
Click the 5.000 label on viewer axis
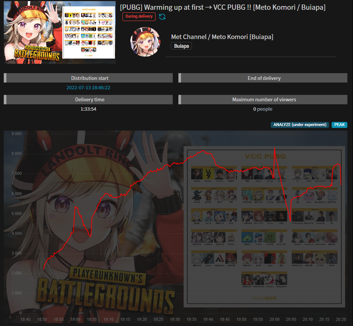(x=17, y=213)
